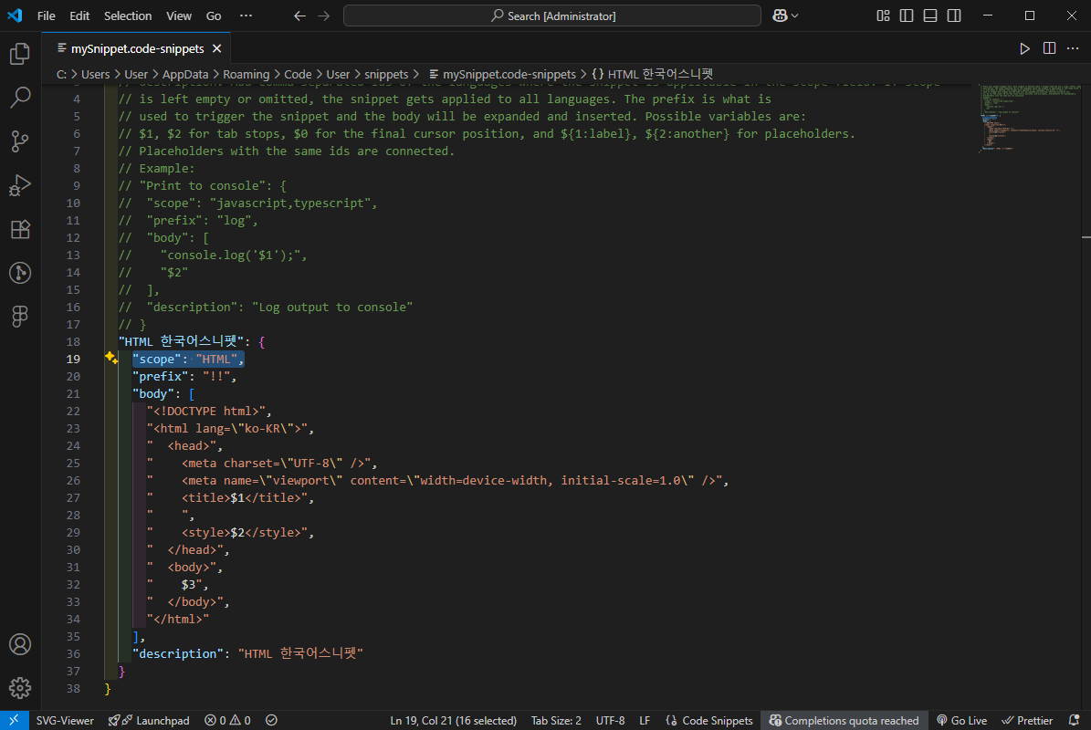The image size is (1091, 730).
Task: Open the Search view in activity bar
Action: (20, 98)
